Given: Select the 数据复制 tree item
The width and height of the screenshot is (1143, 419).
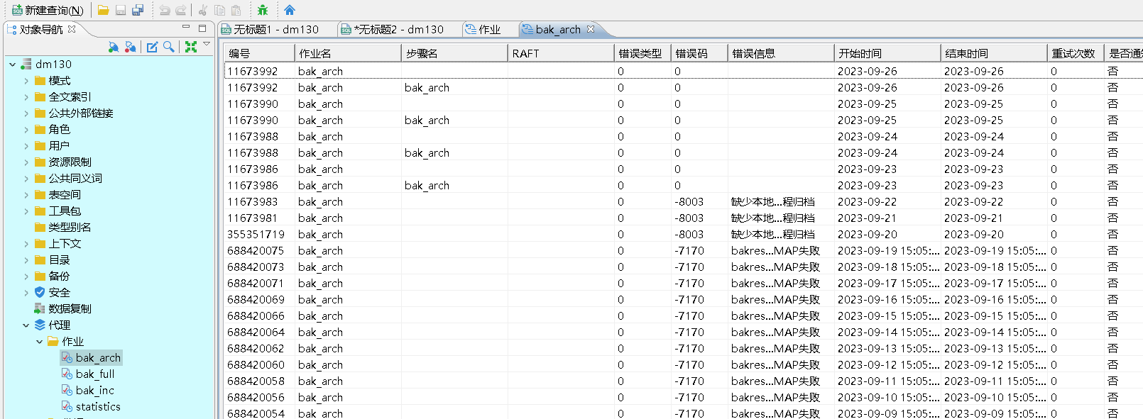Looking at the screenshot, I should tap(70, 309).
